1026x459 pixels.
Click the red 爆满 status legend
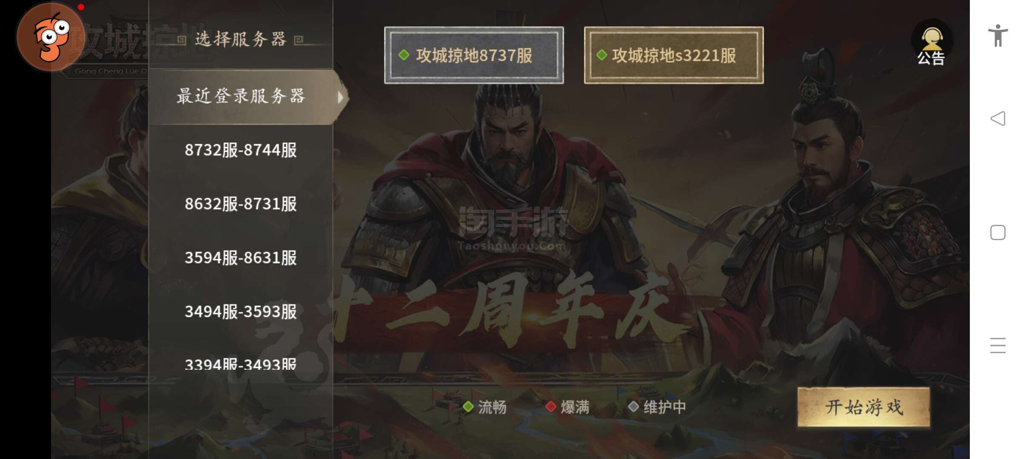(x=567, y=407)
